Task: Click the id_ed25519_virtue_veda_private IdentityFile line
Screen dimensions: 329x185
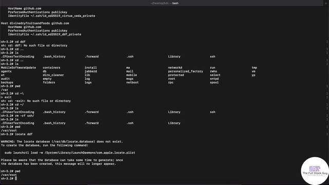Action: pos(51,16)
